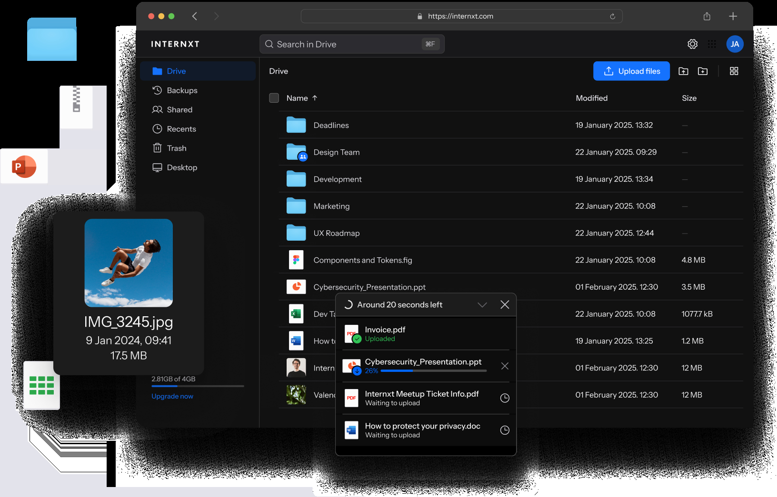Click the Upload files button

631,71
